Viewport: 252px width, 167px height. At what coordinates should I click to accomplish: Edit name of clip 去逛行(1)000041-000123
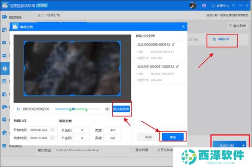point(177,66)
